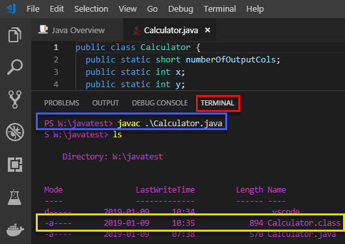Open the Go menu
This screenshot has width=345, height=244.
(x=152, y=9)
